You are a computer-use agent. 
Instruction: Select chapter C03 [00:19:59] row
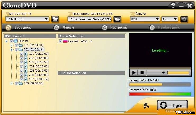coord(39,62)
